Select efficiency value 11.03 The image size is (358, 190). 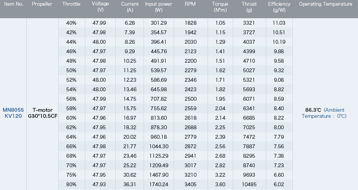pyautogui.click(x=279, y=23)
